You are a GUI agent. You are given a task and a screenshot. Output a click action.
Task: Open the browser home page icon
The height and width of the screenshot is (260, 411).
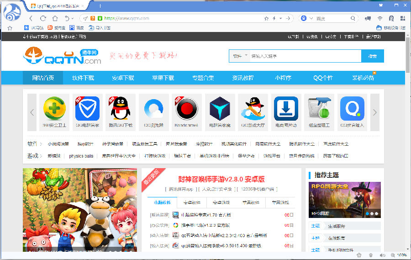55,18
